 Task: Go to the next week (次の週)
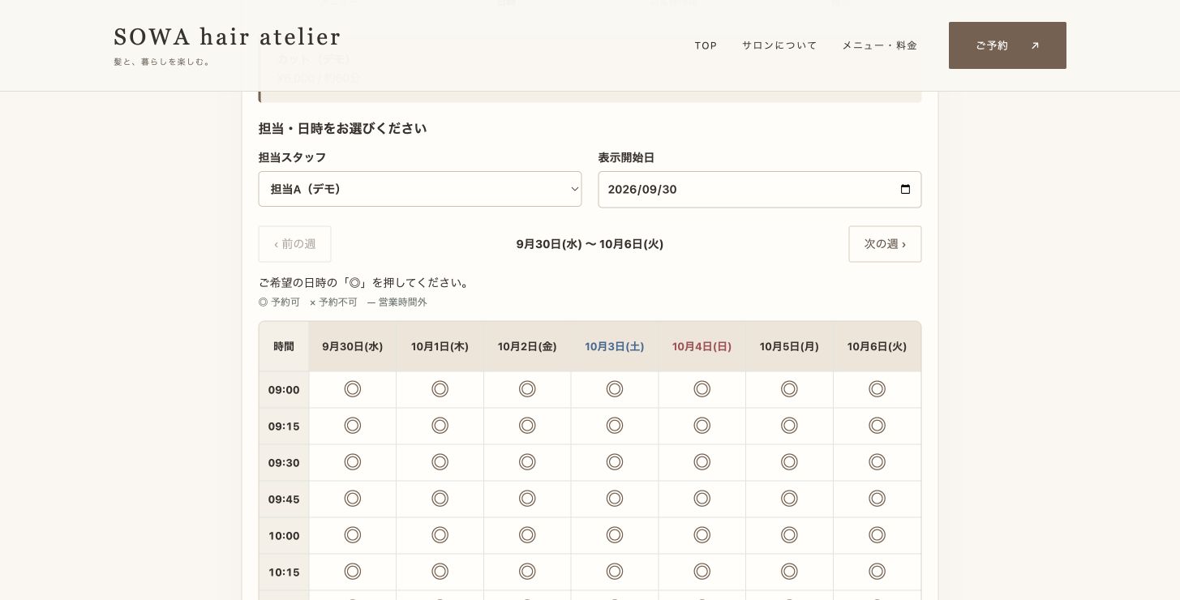(885, 244)
